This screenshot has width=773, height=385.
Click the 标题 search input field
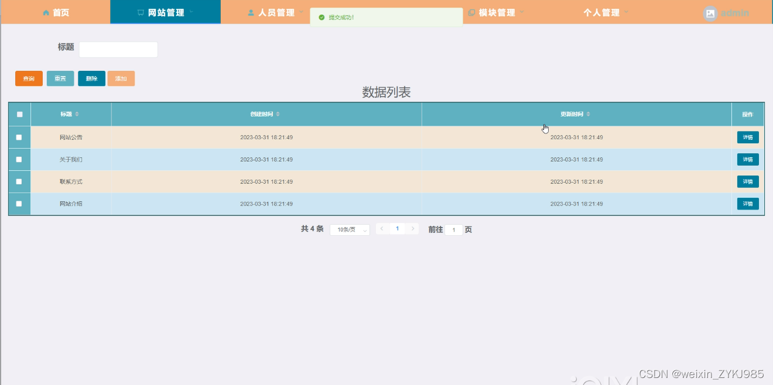pyautogui.click(x=118, y=49)
